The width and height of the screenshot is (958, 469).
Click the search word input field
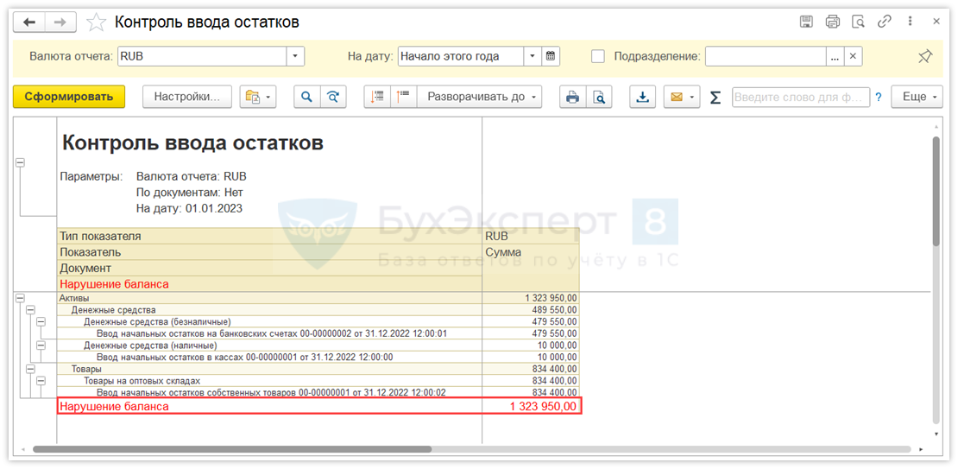[801, 97]
